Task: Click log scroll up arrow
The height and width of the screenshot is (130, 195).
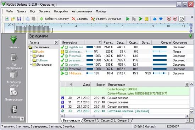Action: coord(192,85)
